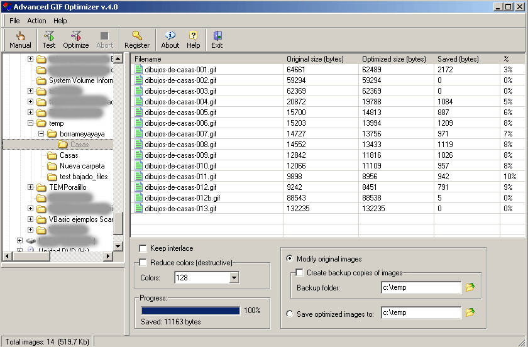
Task: Click the tree scroll up arrow
Action: coord(118,58)
